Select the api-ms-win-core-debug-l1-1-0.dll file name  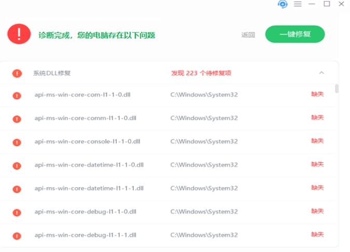pos(85,212)
